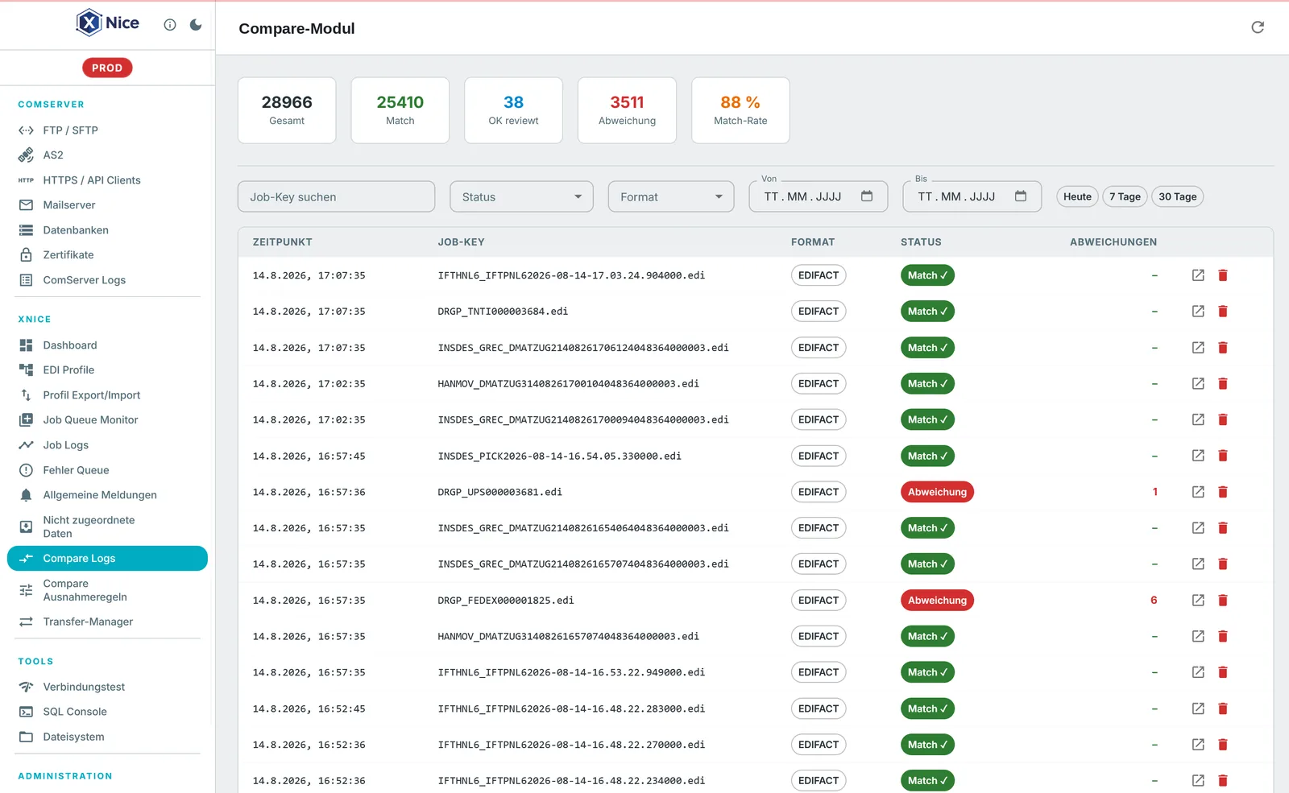Screen dimensions: 1289x793
Task: Open the Verbindungstest tool
Action: click(x=107, y=687)
